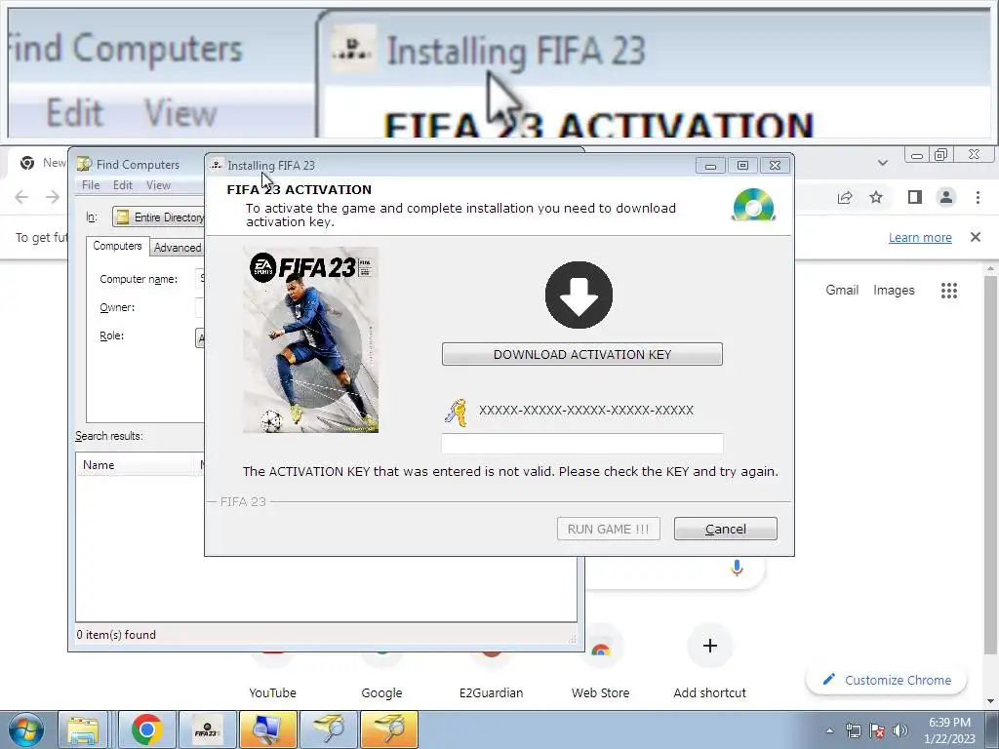
Task: Open the Gmail link
Action: coord(842,291)
